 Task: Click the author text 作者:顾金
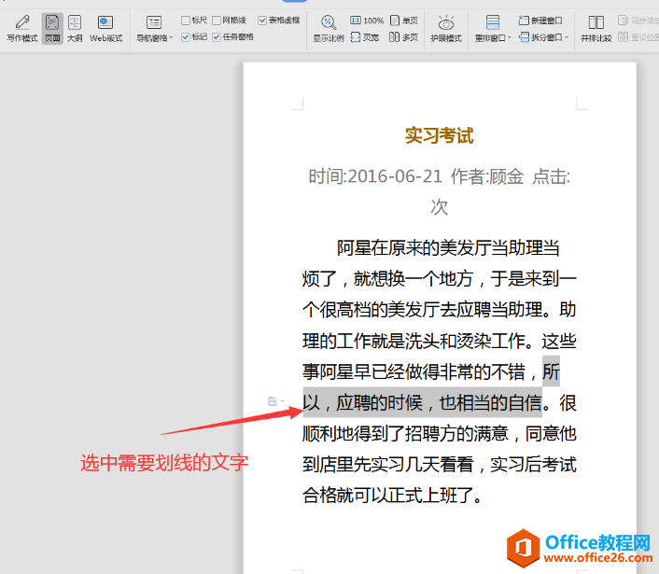[x=487, y=176]
